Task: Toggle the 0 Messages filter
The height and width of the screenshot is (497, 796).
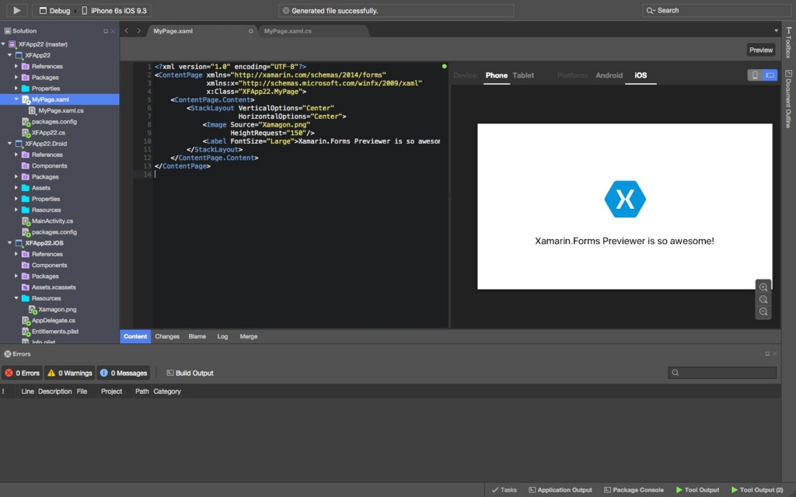Action: 124,373
